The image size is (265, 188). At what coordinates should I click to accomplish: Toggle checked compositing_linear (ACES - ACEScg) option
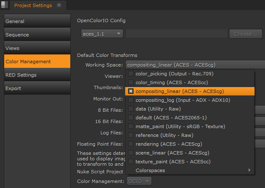coord(131,91)
